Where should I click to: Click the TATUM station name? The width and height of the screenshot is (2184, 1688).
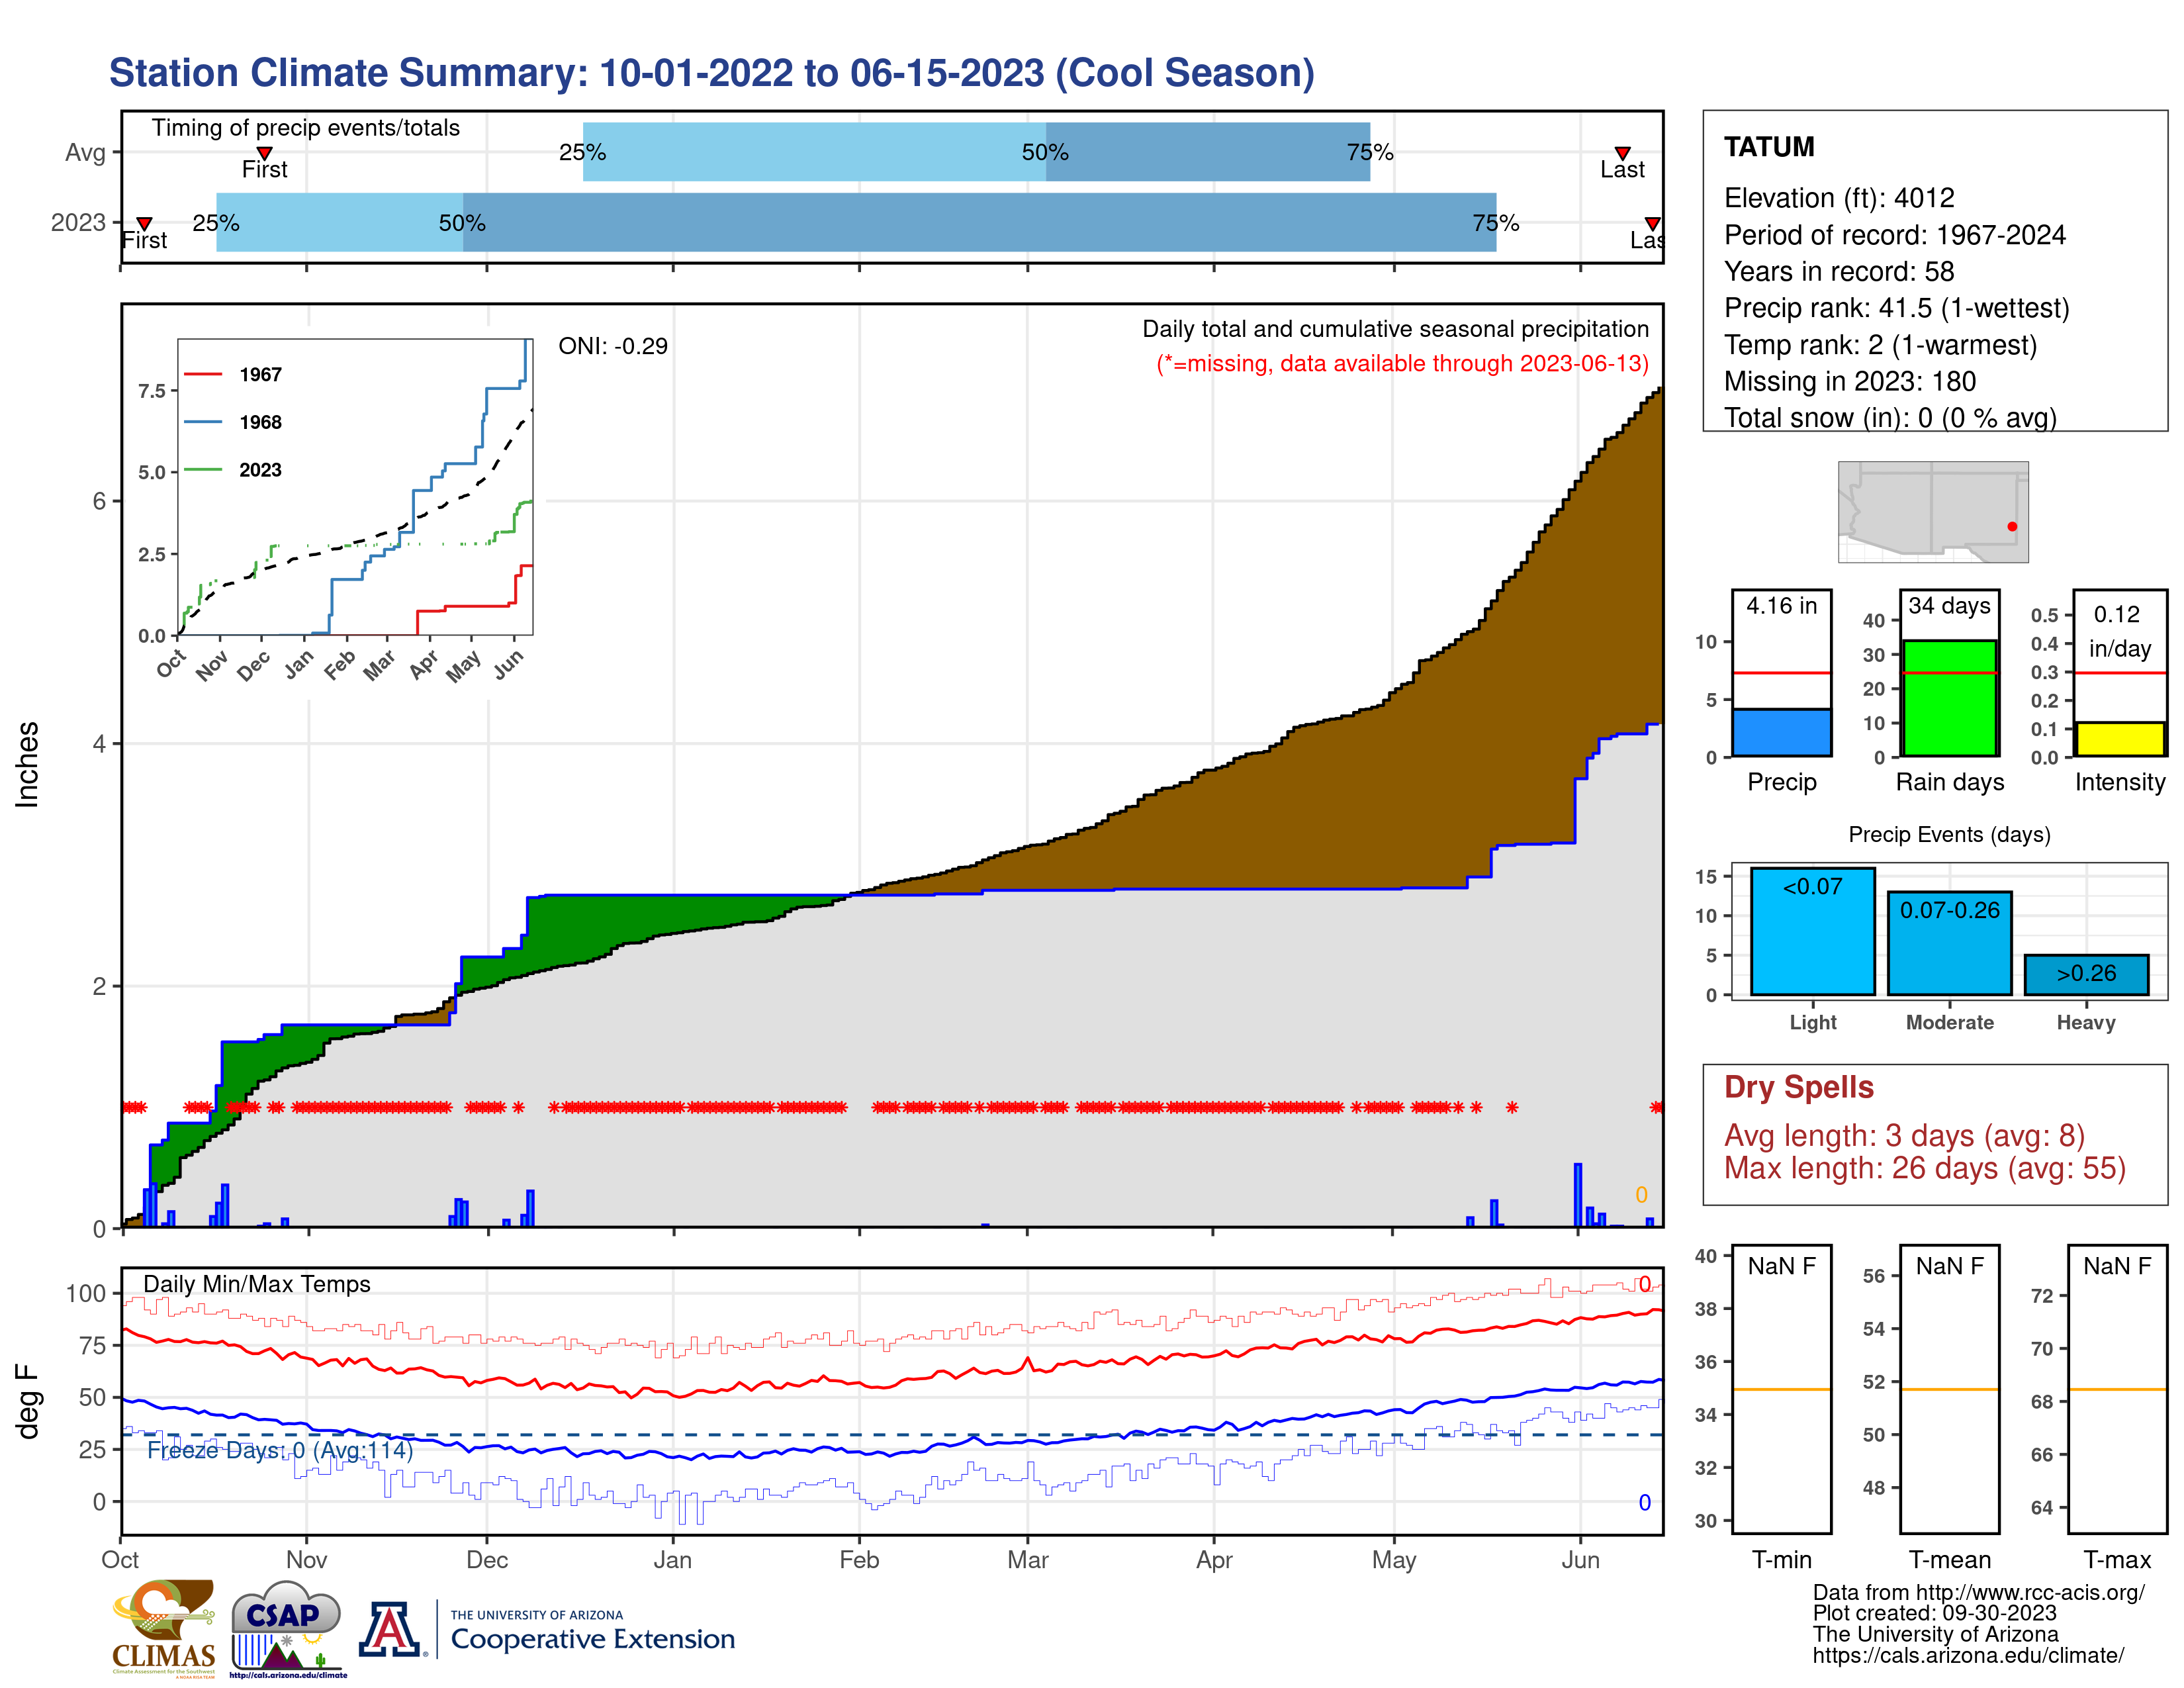1768,147
